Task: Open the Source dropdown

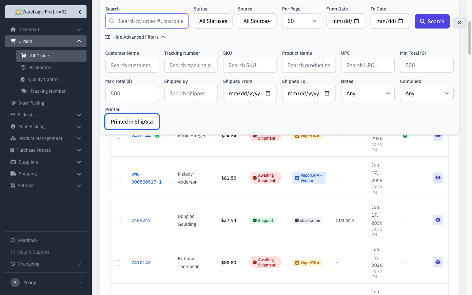Action: point(257,21)
